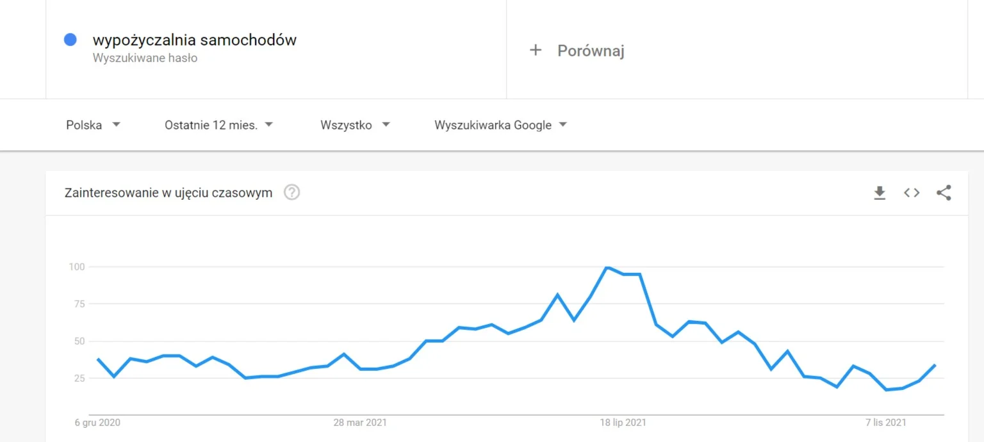Download the interest over time chart data
The width and height of the screenshot is (984, 442).
pyautogui.click(x=880, y=193)
